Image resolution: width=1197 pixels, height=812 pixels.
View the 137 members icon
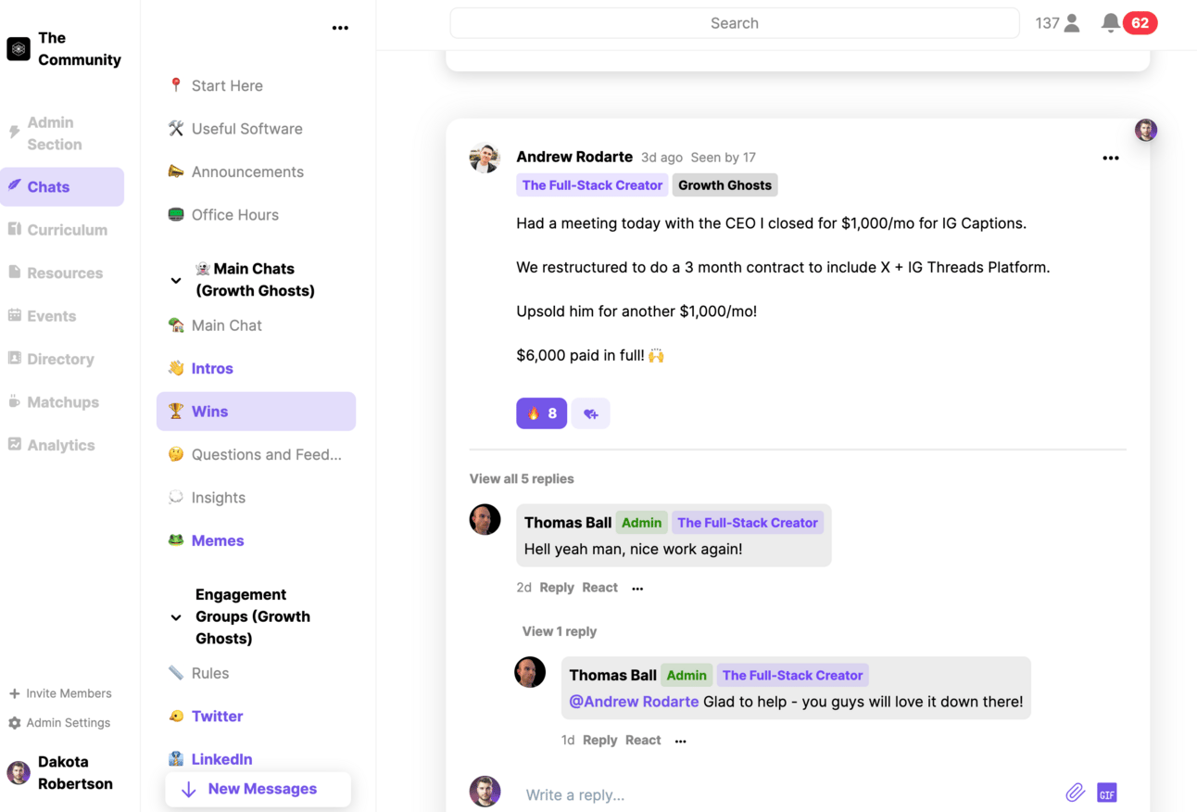1072,23
